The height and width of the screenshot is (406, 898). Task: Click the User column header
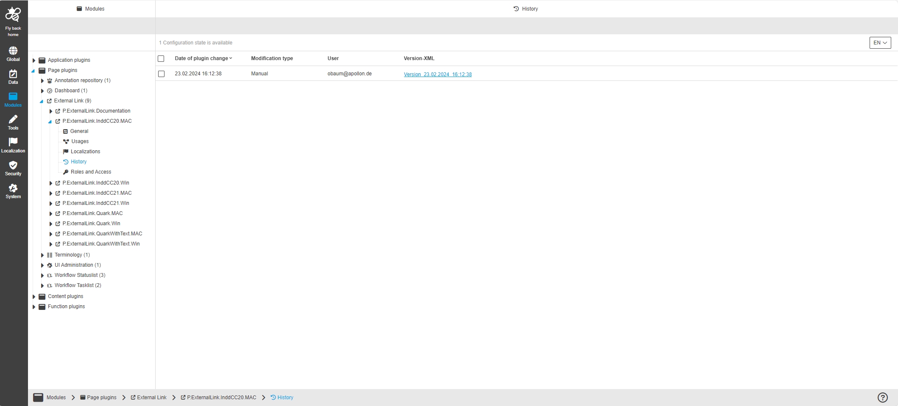click(333, 58)
